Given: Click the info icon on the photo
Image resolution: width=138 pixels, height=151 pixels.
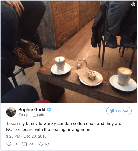Looking at the screenshot, I should tap(133, 4).
